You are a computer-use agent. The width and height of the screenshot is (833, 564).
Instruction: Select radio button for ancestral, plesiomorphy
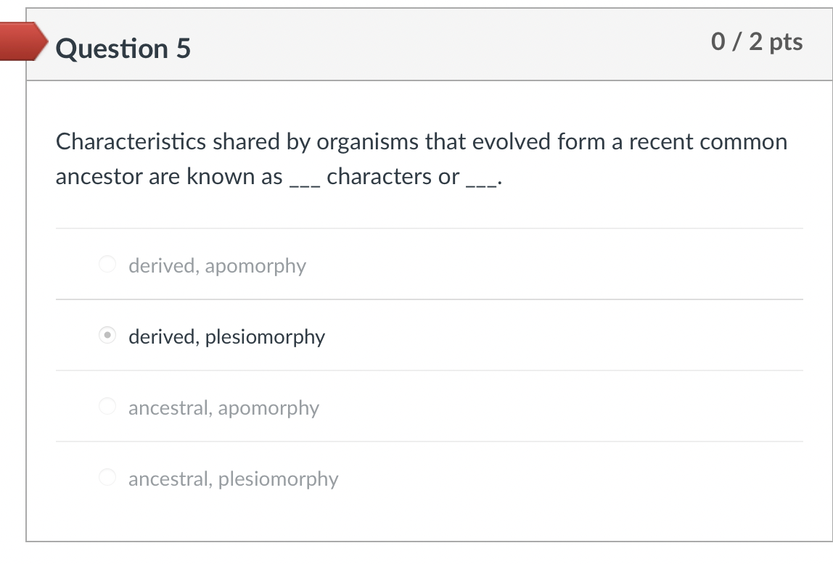(107, 478)
